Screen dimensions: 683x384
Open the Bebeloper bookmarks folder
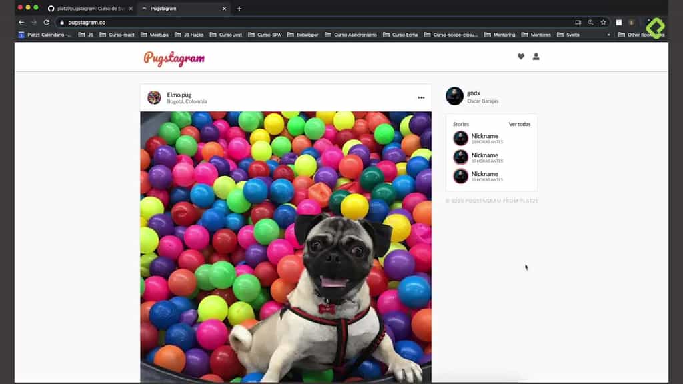303,35
